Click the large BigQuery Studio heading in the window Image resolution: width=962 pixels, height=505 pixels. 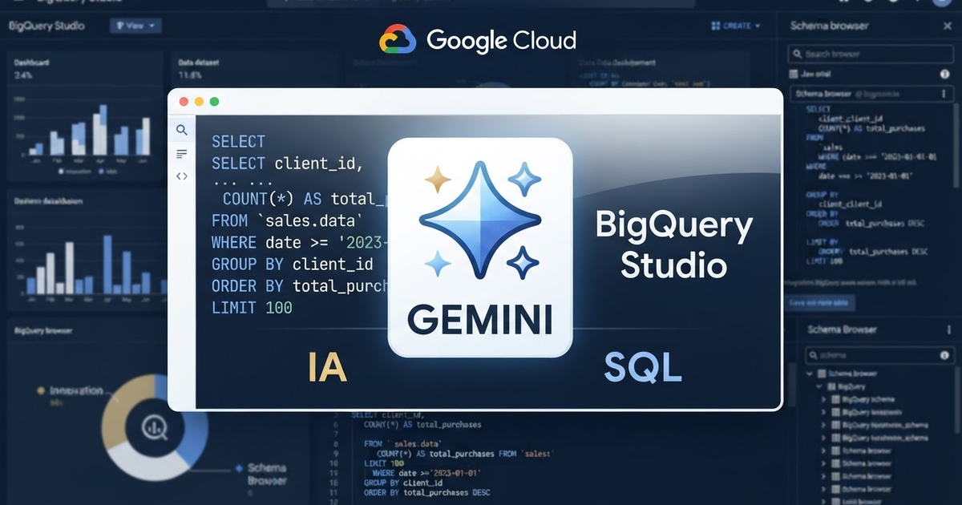click(x=674, y=244)
